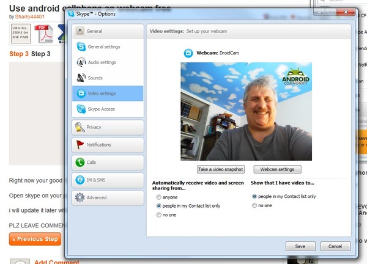Click Take a video snapshot button
Image resolution: width=367 pixels, height=264 pixels.
point(221,169)
